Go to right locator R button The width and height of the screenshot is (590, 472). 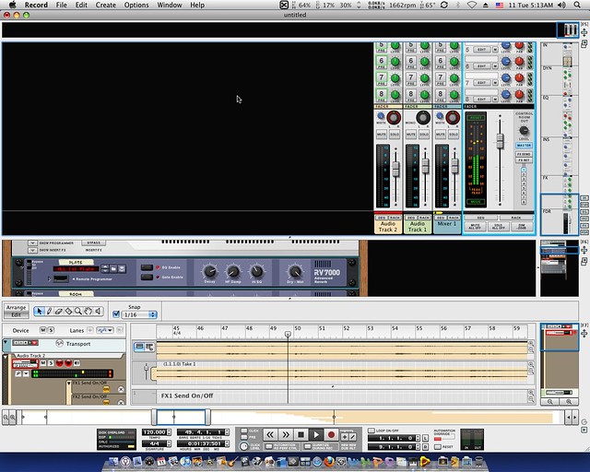425,447
